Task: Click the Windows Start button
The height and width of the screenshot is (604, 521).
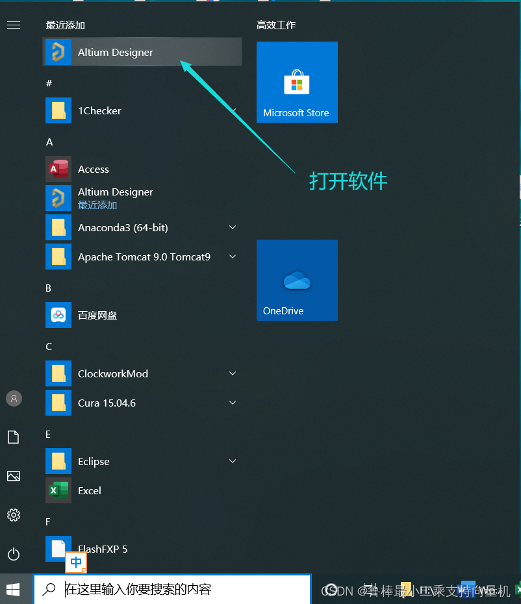Action: 13,589
